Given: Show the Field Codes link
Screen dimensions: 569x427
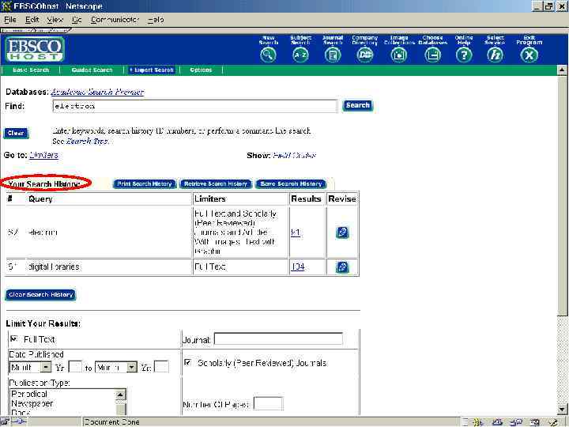Looking at the screenshot, I should coord(294,156).
